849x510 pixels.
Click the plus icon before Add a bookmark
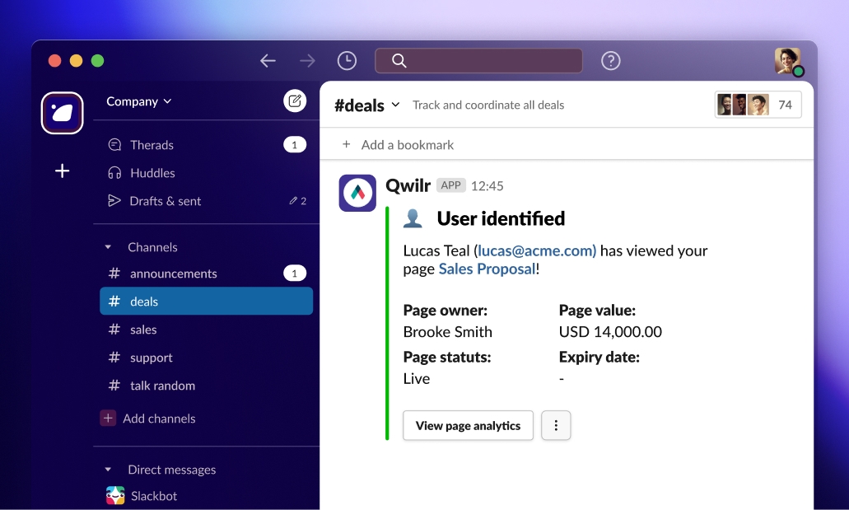[346, 144]
